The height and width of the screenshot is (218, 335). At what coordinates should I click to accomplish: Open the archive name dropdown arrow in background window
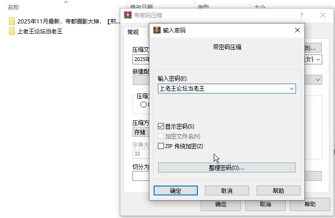318,59
